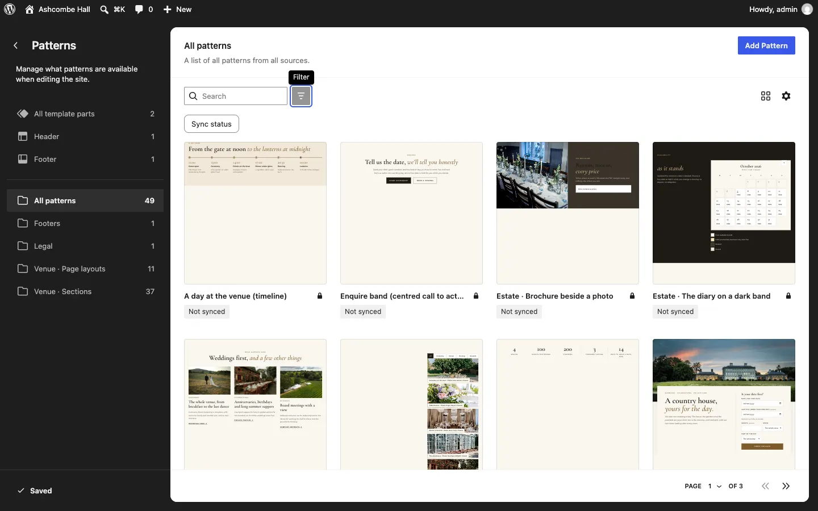
Task: Click the Footer layout icon
Action: tap(23, 159)
